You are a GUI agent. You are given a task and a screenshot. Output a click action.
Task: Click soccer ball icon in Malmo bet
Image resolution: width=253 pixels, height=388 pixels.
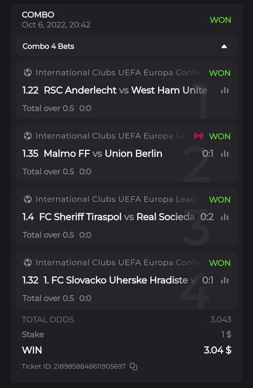pos(27,136)
